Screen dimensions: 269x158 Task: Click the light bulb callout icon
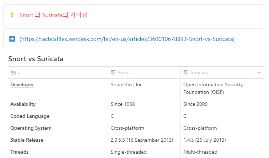(12, 15)
